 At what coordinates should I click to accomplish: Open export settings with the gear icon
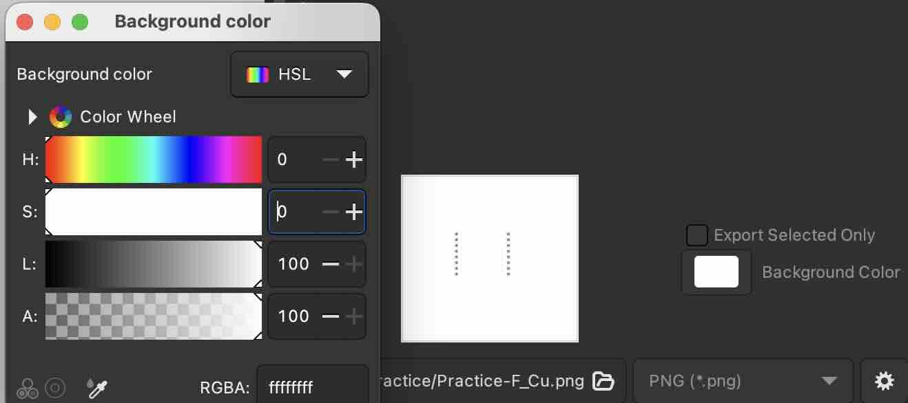click(884, 380)
